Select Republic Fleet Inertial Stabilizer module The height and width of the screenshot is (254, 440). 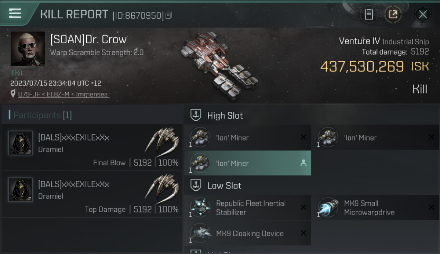point(248,207)
